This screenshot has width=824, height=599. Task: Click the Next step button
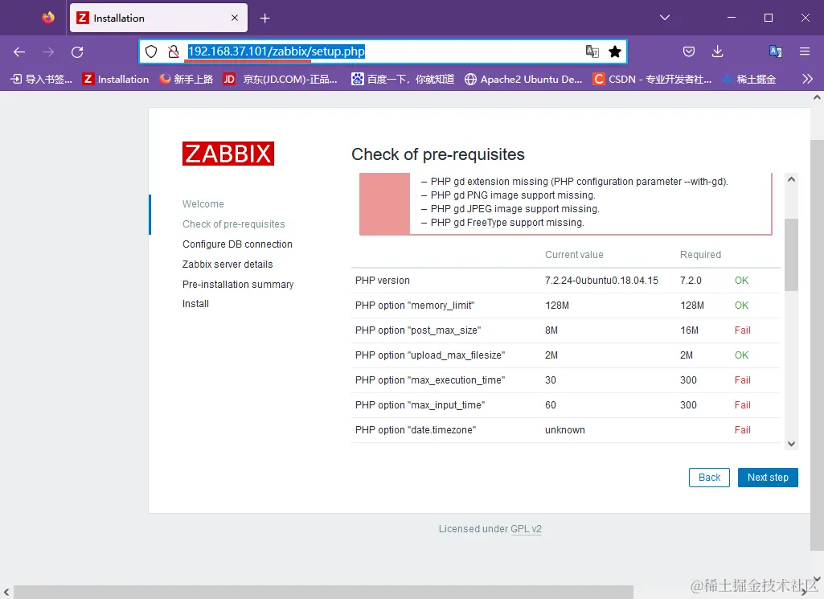coord(768,478)
